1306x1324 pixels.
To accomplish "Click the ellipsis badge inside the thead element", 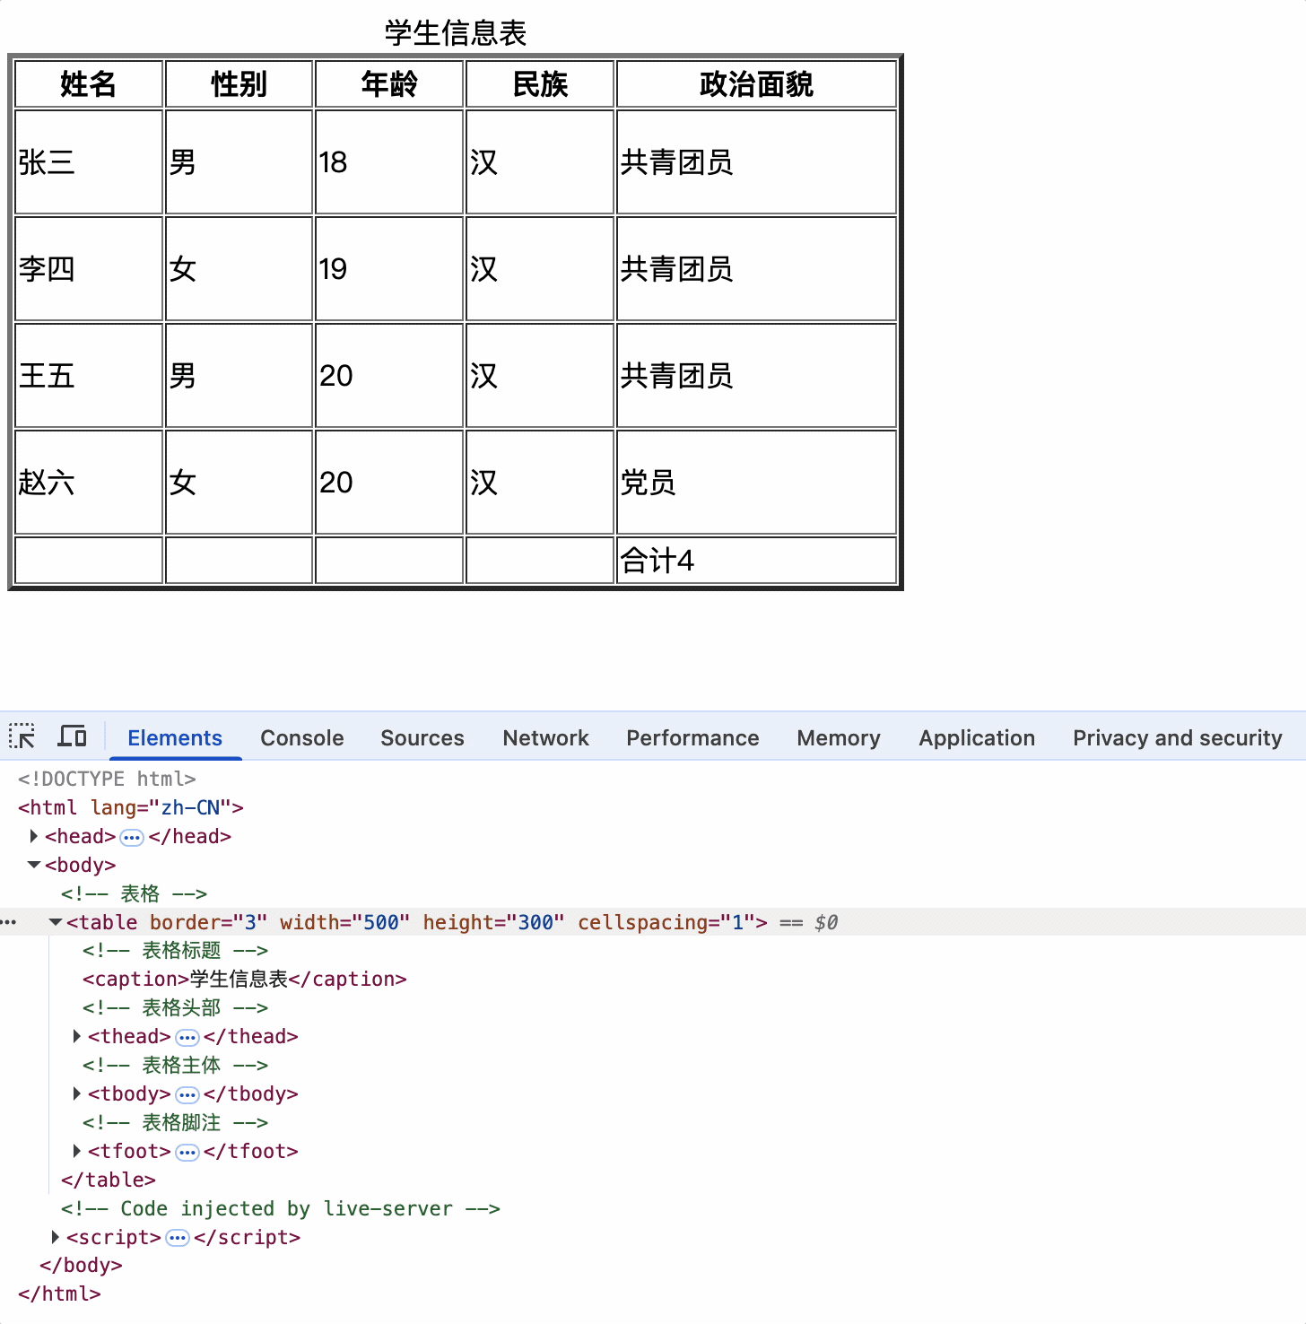I will click(x=187, y=1037).
